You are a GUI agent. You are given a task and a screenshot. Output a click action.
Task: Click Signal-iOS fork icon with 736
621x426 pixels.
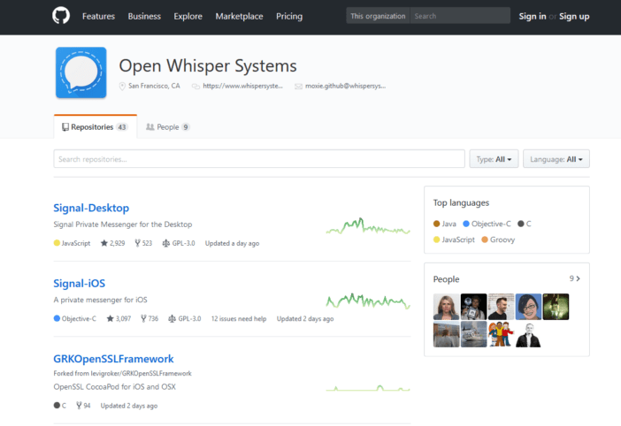143,318
